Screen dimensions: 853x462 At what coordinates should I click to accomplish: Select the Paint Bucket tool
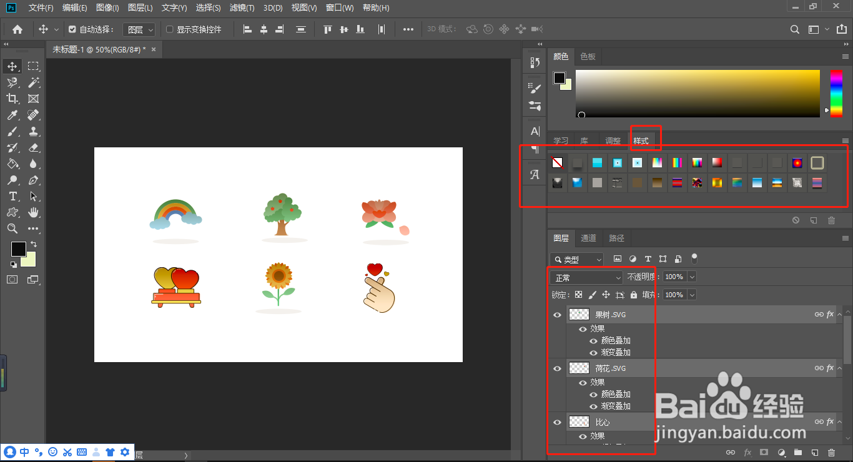[12, 164]
